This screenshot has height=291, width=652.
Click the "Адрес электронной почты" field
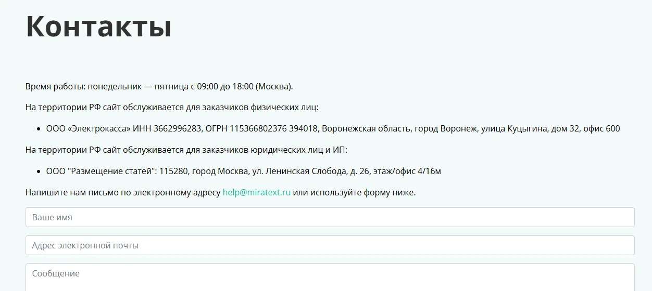[x=330, y=245]
